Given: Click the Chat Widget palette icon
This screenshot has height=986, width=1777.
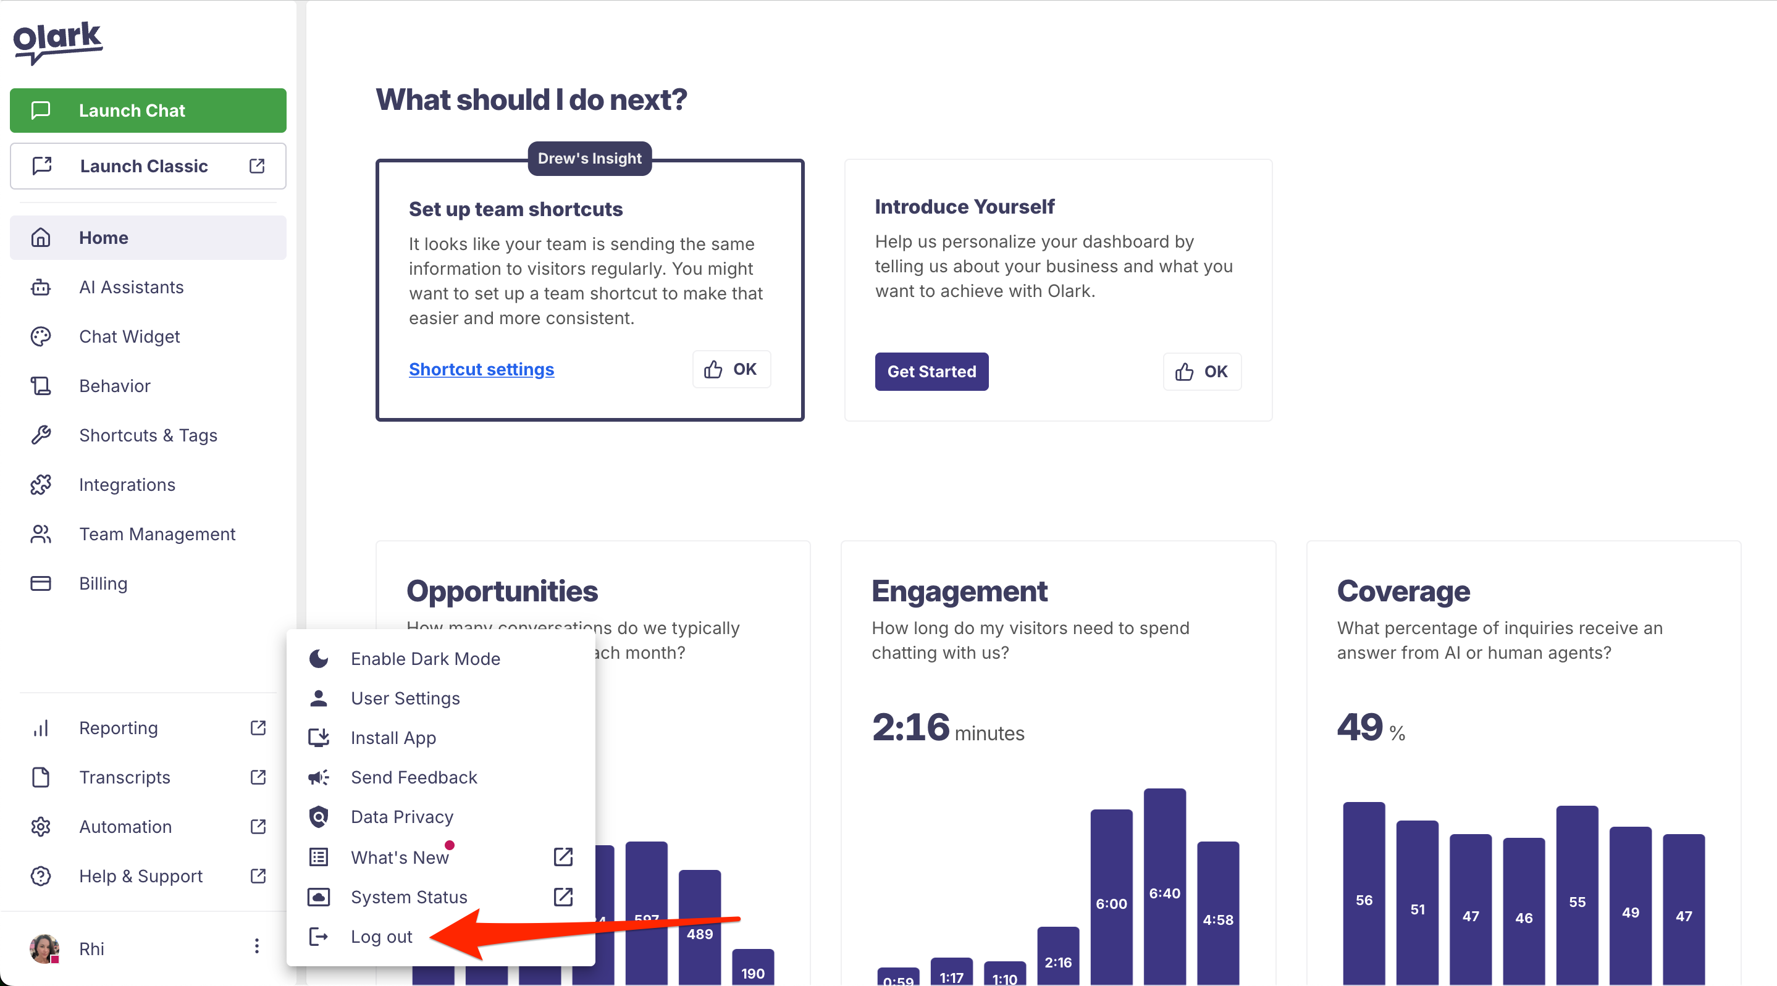Looking at the screenshot, I should point(41,336).
